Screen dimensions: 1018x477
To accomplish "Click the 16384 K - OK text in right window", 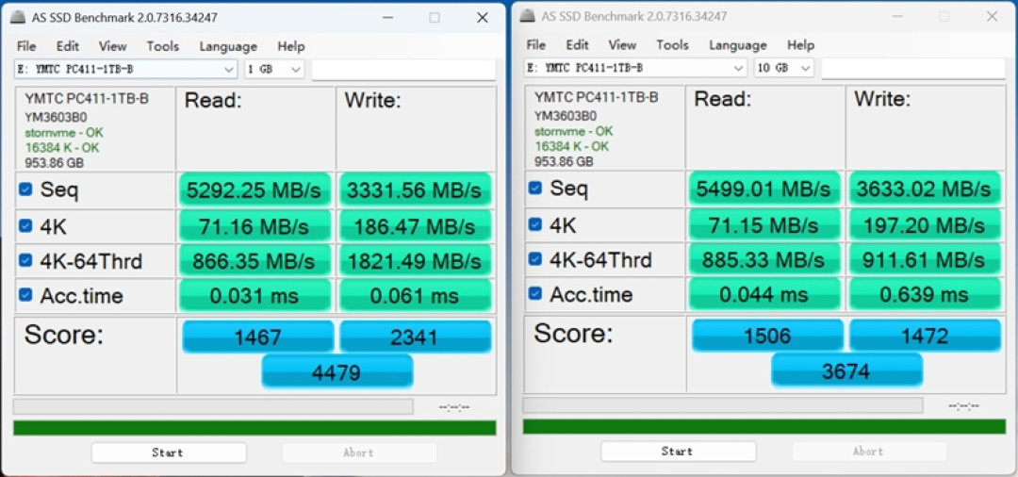I will click(x=572, y=147).
